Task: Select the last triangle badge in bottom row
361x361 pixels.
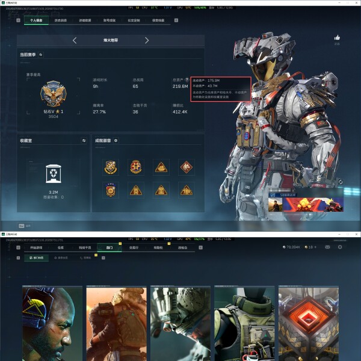Action: tap(187, 190)
